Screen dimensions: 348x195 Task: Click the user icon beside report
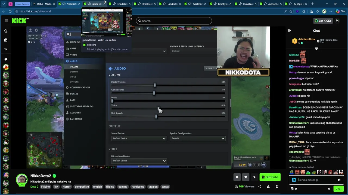click(277, 187)
